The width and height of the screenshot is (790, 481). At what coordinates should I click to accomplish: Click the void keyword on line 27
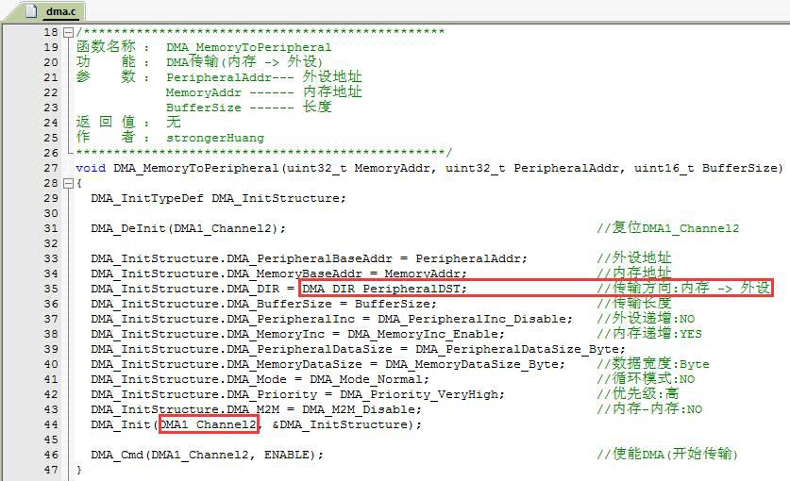tap(91, 168)
